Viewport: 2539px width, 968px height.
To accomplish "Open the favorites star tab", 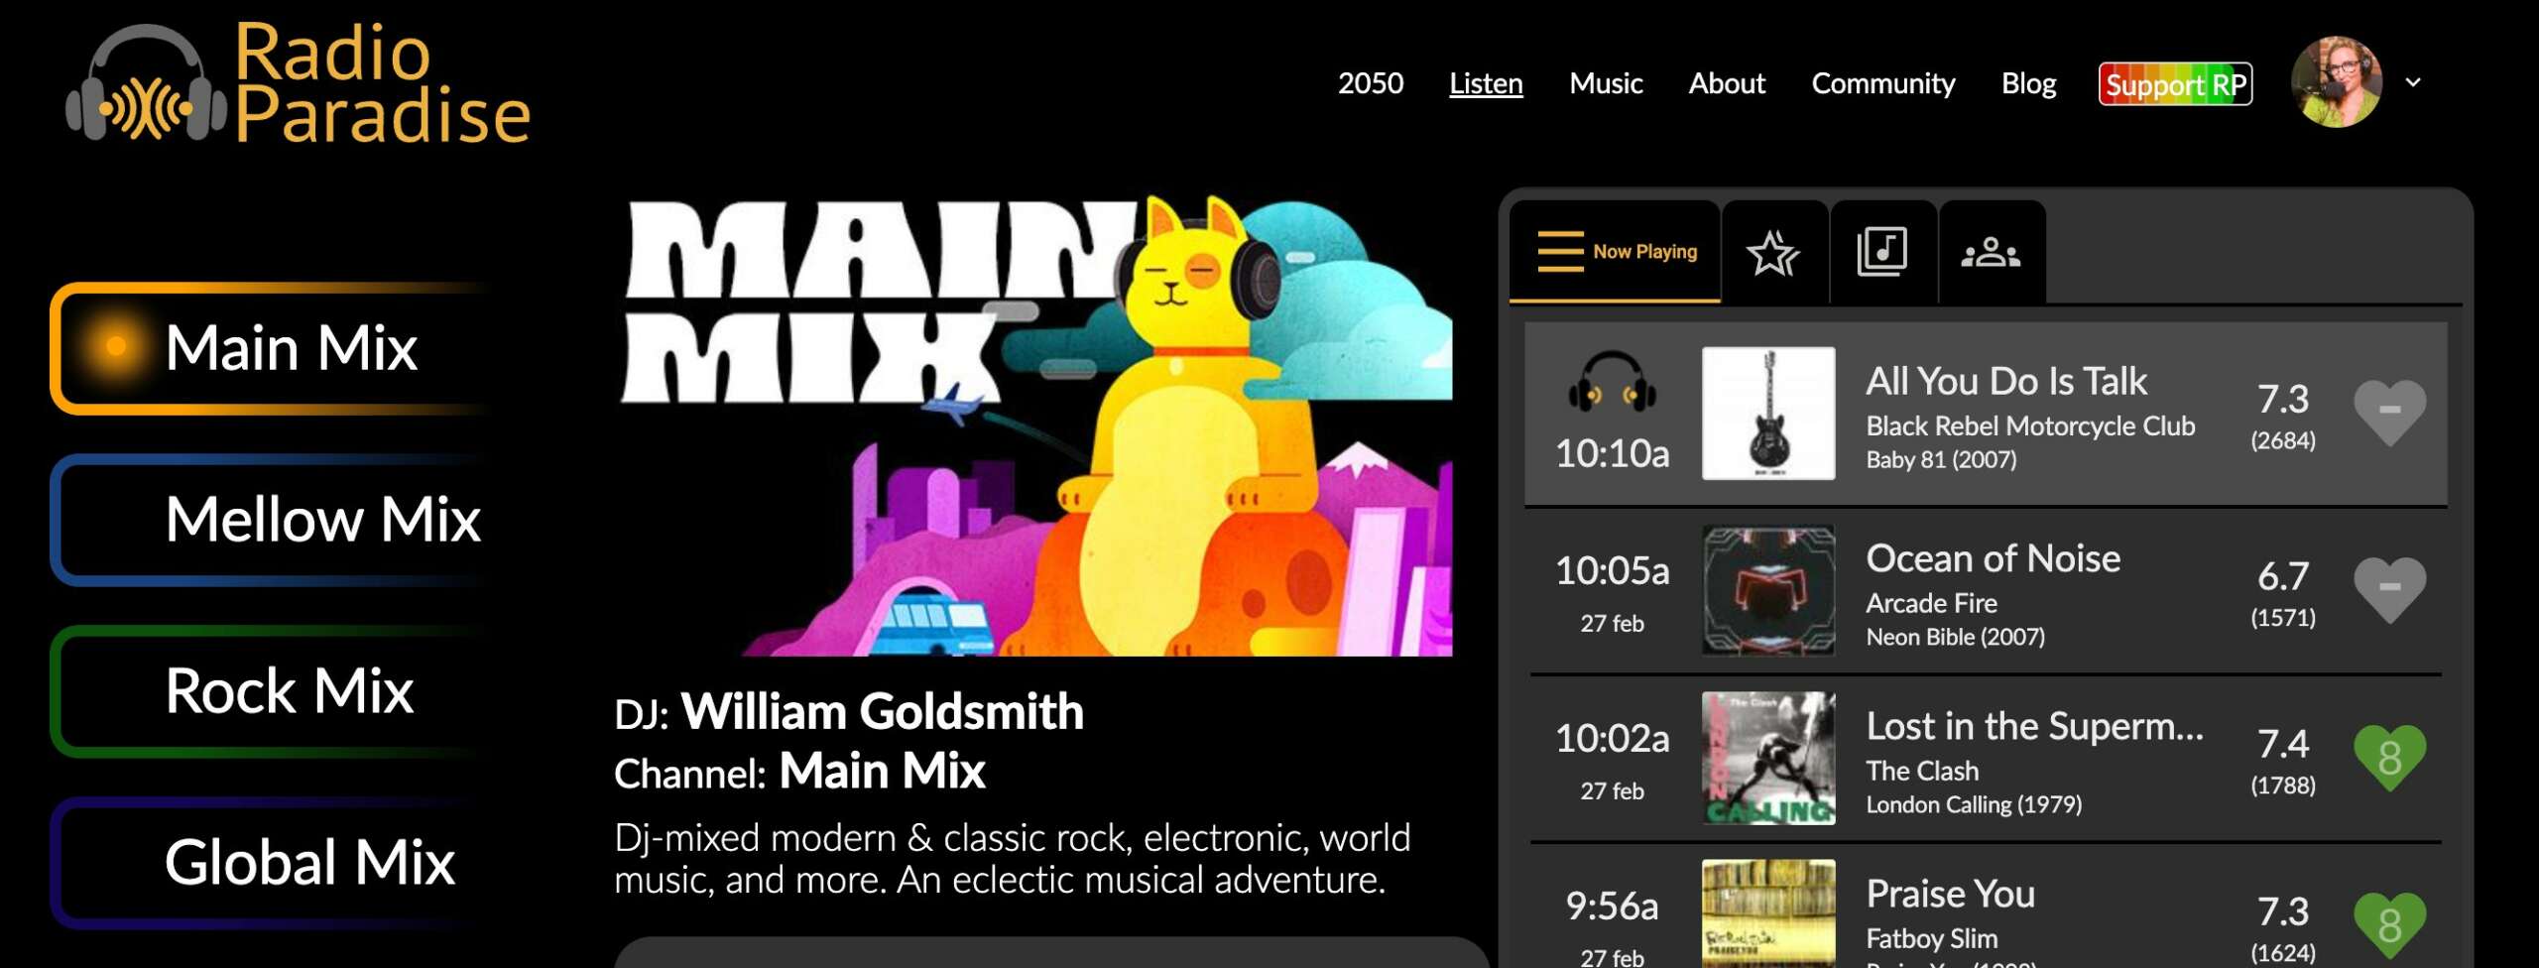I will point(1774,253).
